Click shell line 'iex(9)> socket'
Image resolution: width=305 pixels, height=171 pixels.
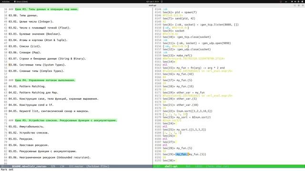coord(173,31)
